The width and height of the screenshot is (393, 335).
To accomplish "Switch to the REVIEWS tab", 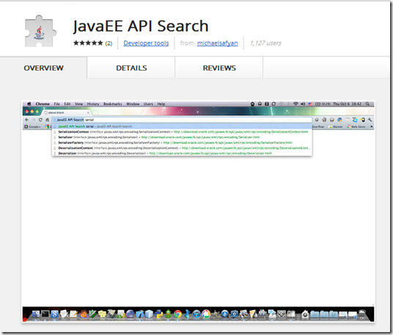I will pyautogui.click(x=219, y=68).
